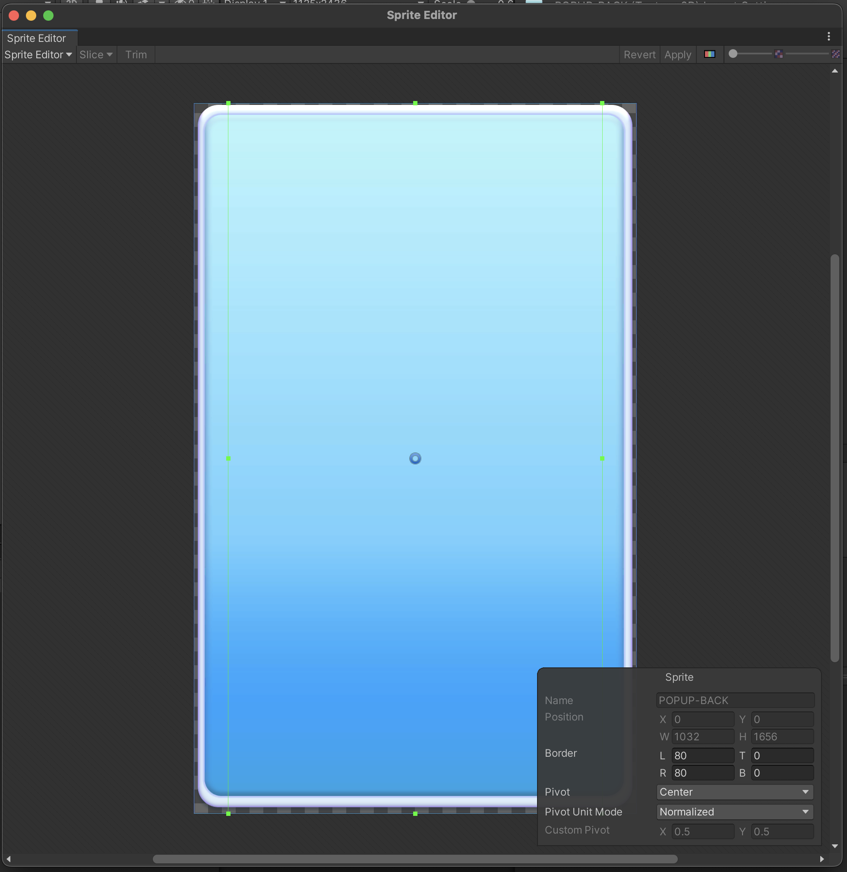Open the Sprite Editor mode dropdown
Screen dimensions: 847x872
point(38,55)
